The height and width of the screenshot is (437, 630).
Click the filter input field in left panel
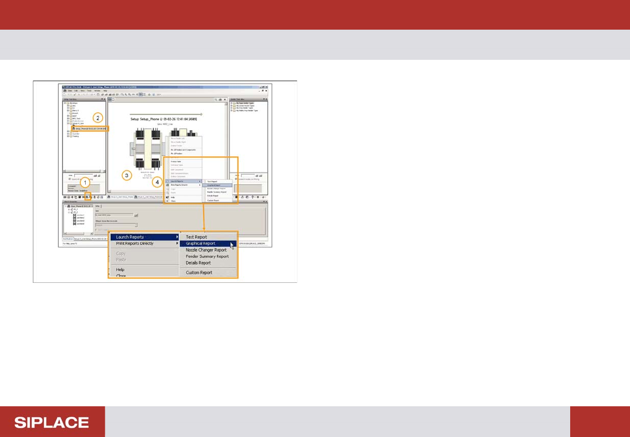point(84,175)
